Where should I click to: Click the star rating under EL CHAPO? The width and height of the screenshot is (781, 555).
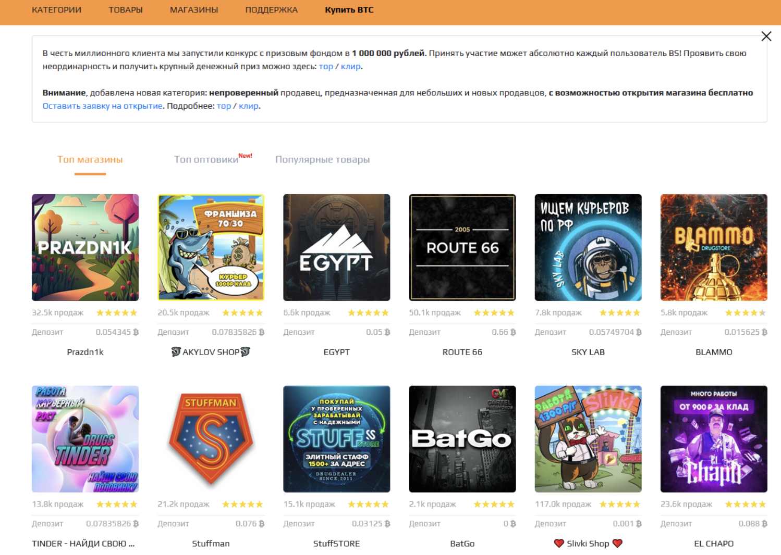746,504
